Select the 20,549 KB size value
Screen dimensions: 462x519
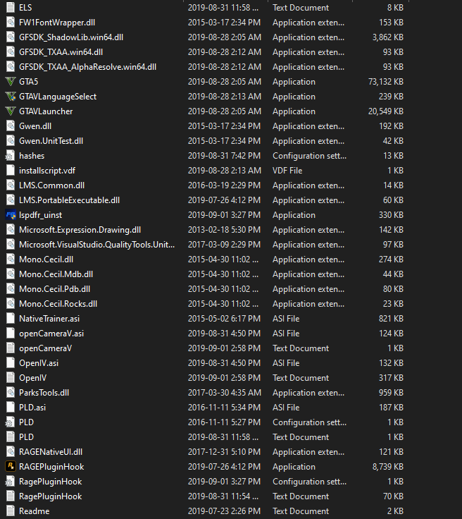(x=386, y=111)
